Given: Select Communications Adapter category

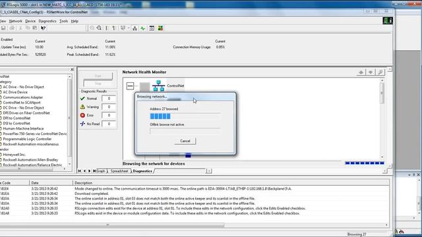Looking at the screenshot, I should [x=23, y=97].
